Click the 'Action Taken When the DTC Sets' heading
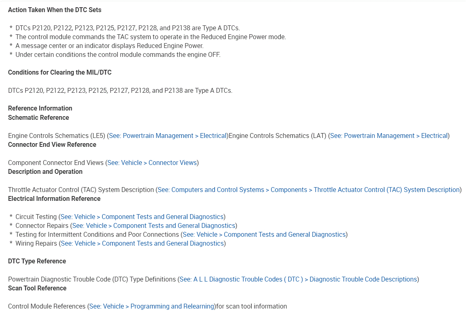 pos(55,10)
